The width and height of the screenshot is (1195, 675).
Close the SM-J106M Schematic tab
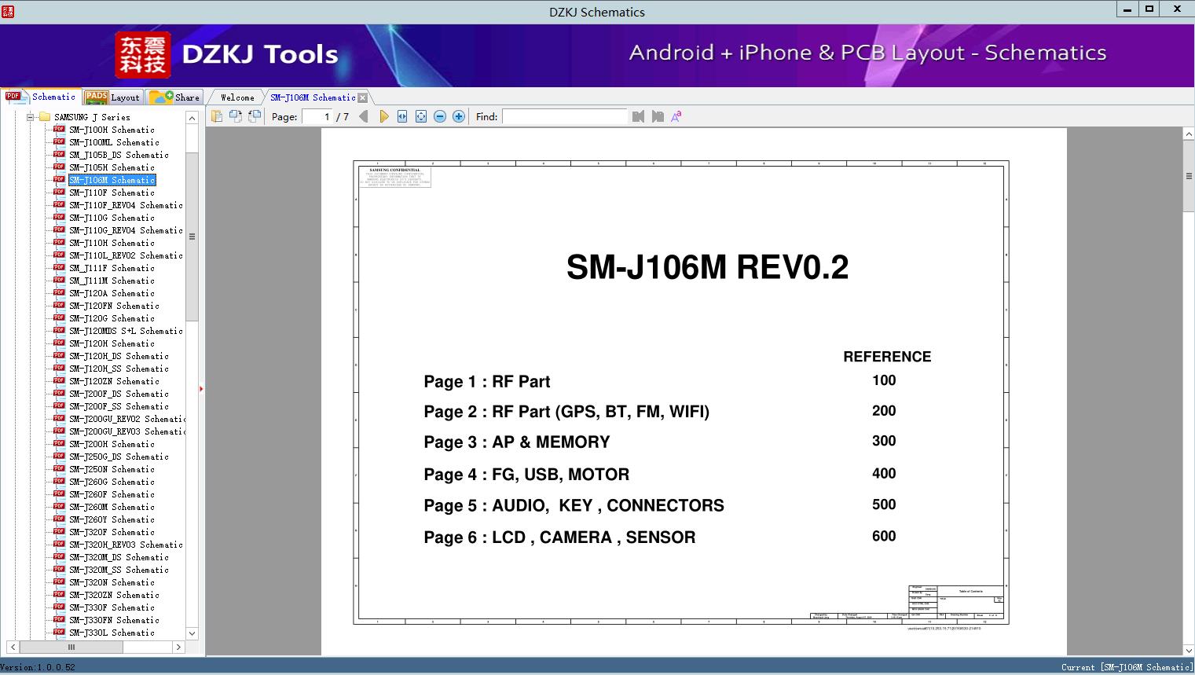[362, 97]
